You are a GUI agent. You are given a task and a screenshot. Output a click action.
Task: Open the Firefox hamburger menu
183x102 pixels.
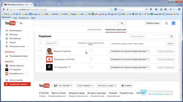pos(179,9)
